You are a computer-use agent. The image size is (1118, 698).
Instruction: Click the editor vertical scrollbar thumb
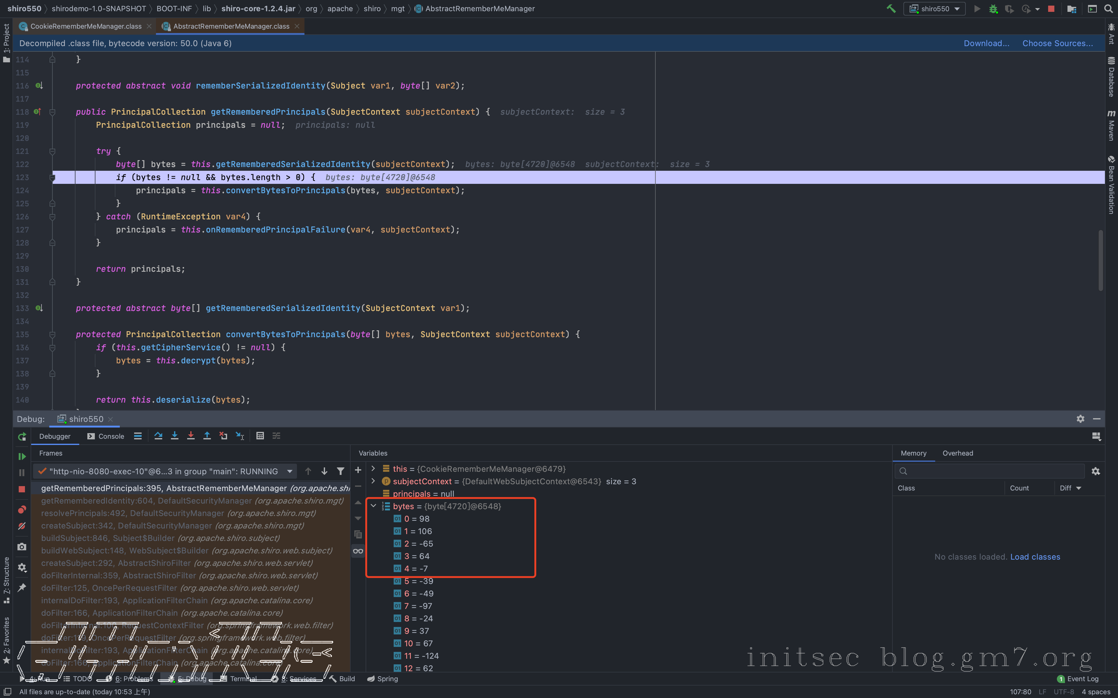[1101, 261]
